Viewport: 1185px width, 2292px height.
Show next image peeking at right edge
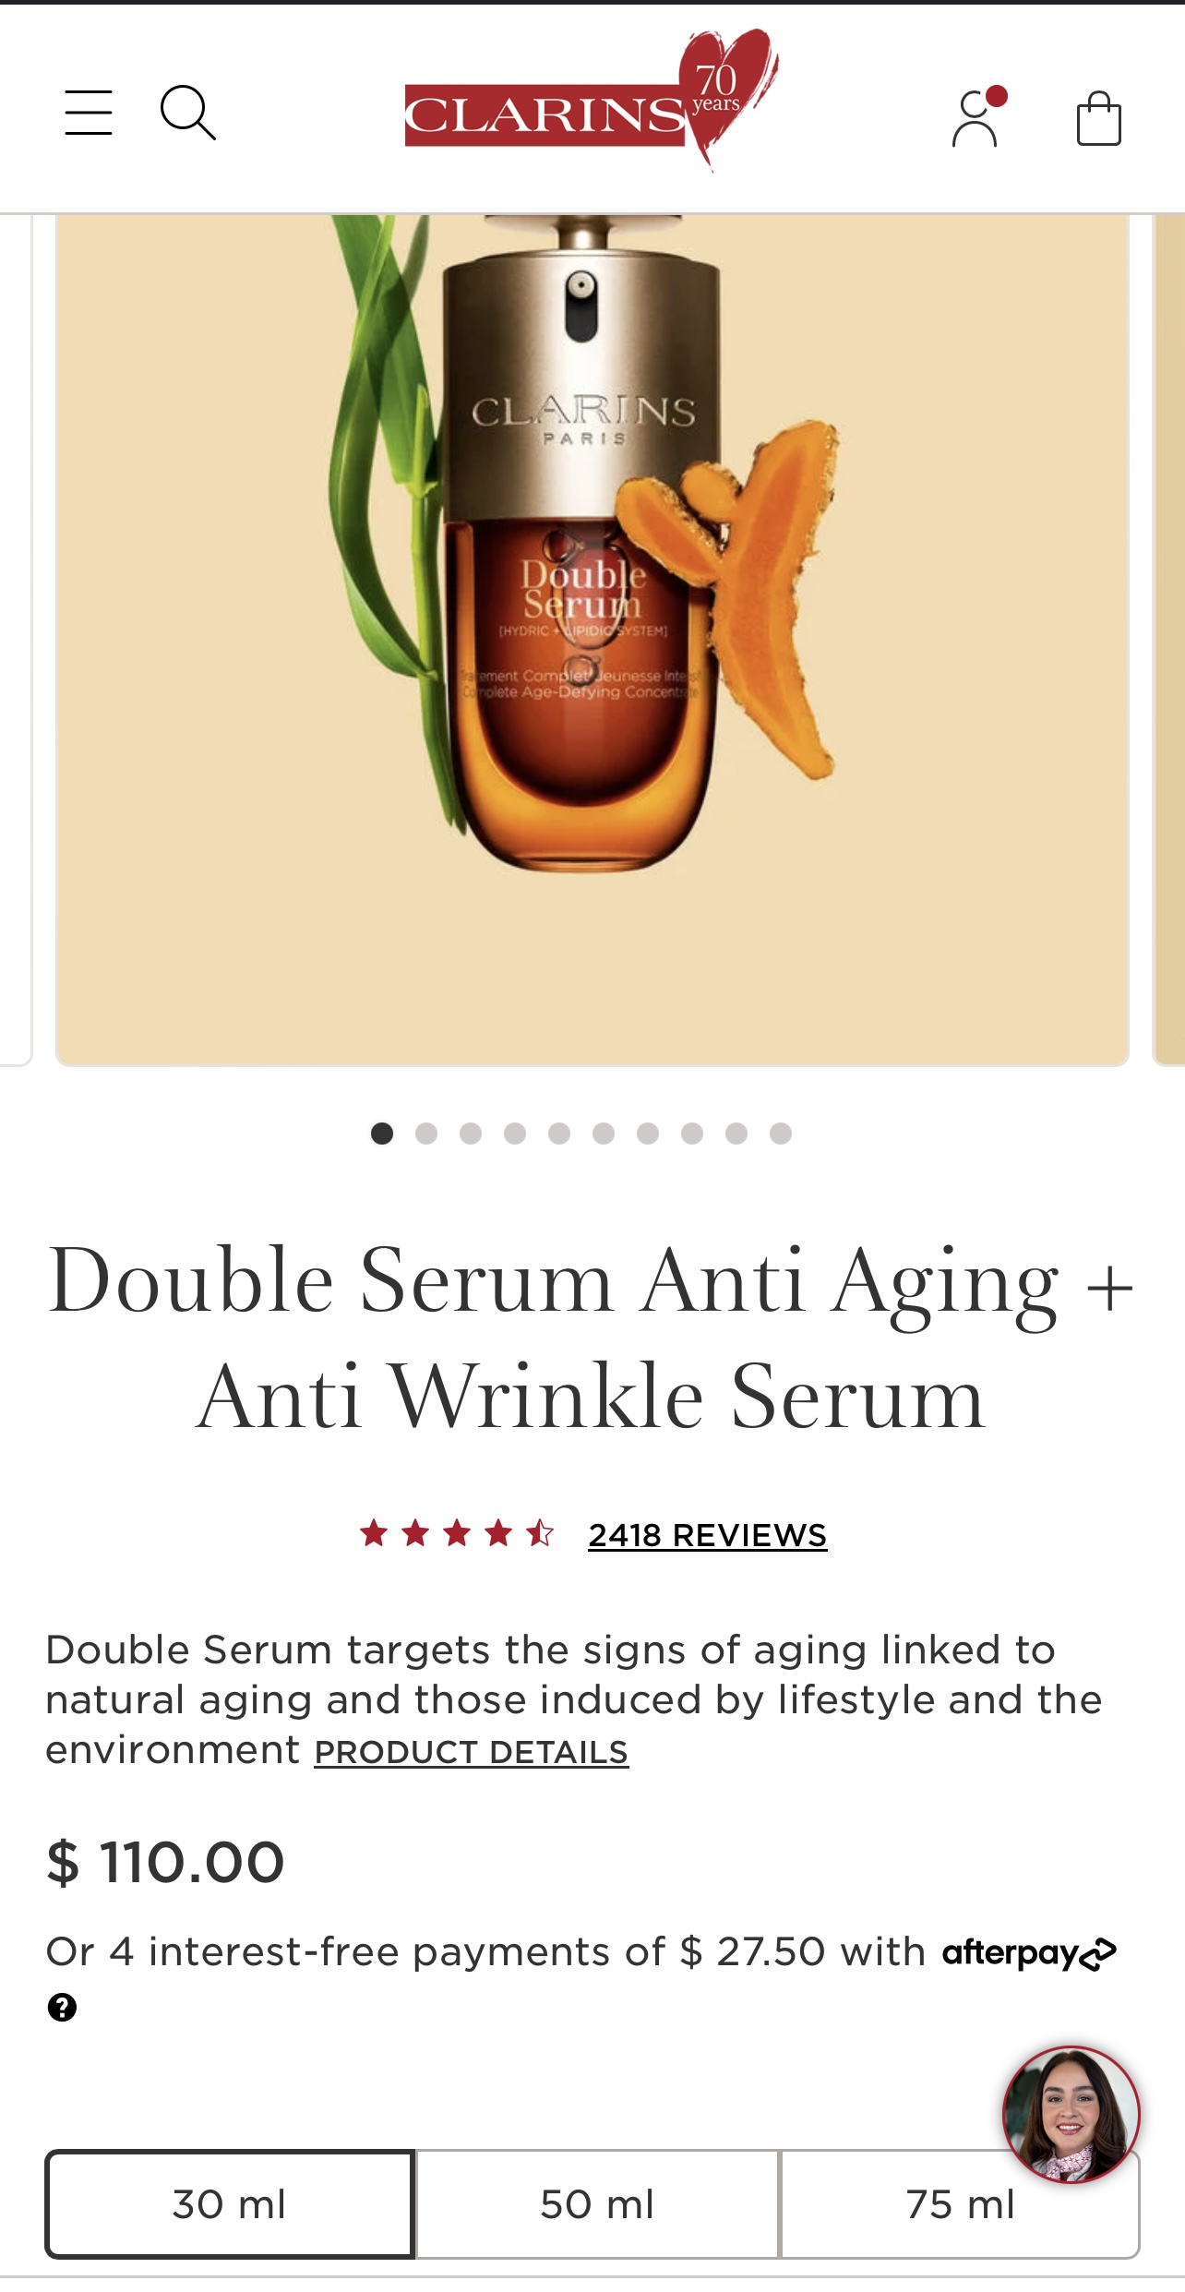click(x=1169, y=640)
